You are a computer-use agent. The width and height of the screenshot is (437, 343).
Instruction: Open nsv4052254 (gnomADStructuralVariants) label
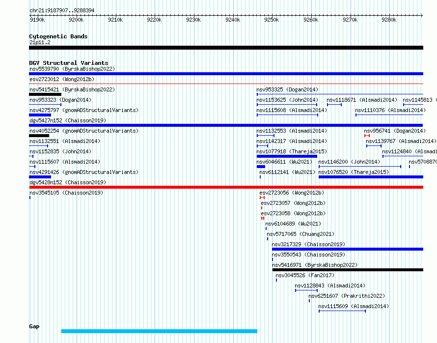click(x=84, y=131)
